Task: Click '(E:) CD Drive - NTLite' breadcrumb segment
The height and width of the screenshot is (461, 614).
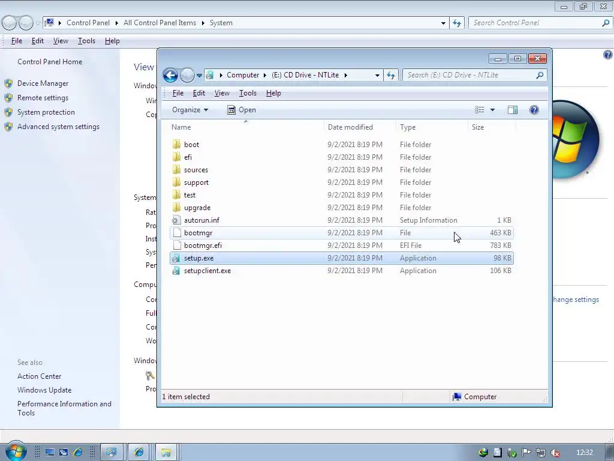Action: 305,75
